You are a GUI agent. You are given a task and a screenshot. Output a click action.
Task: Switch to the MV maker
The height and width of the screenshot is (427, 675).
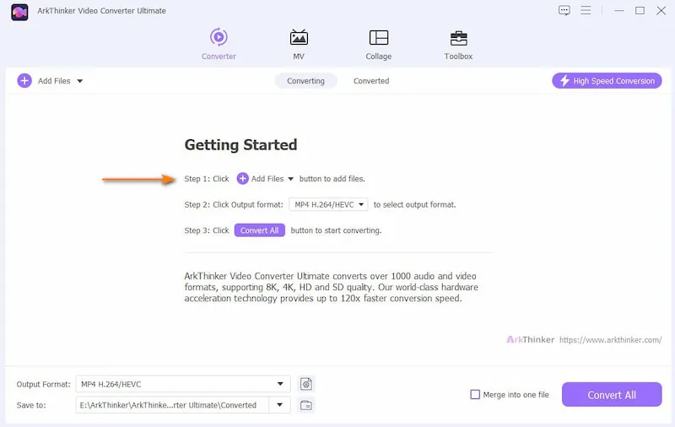point(299,44)
